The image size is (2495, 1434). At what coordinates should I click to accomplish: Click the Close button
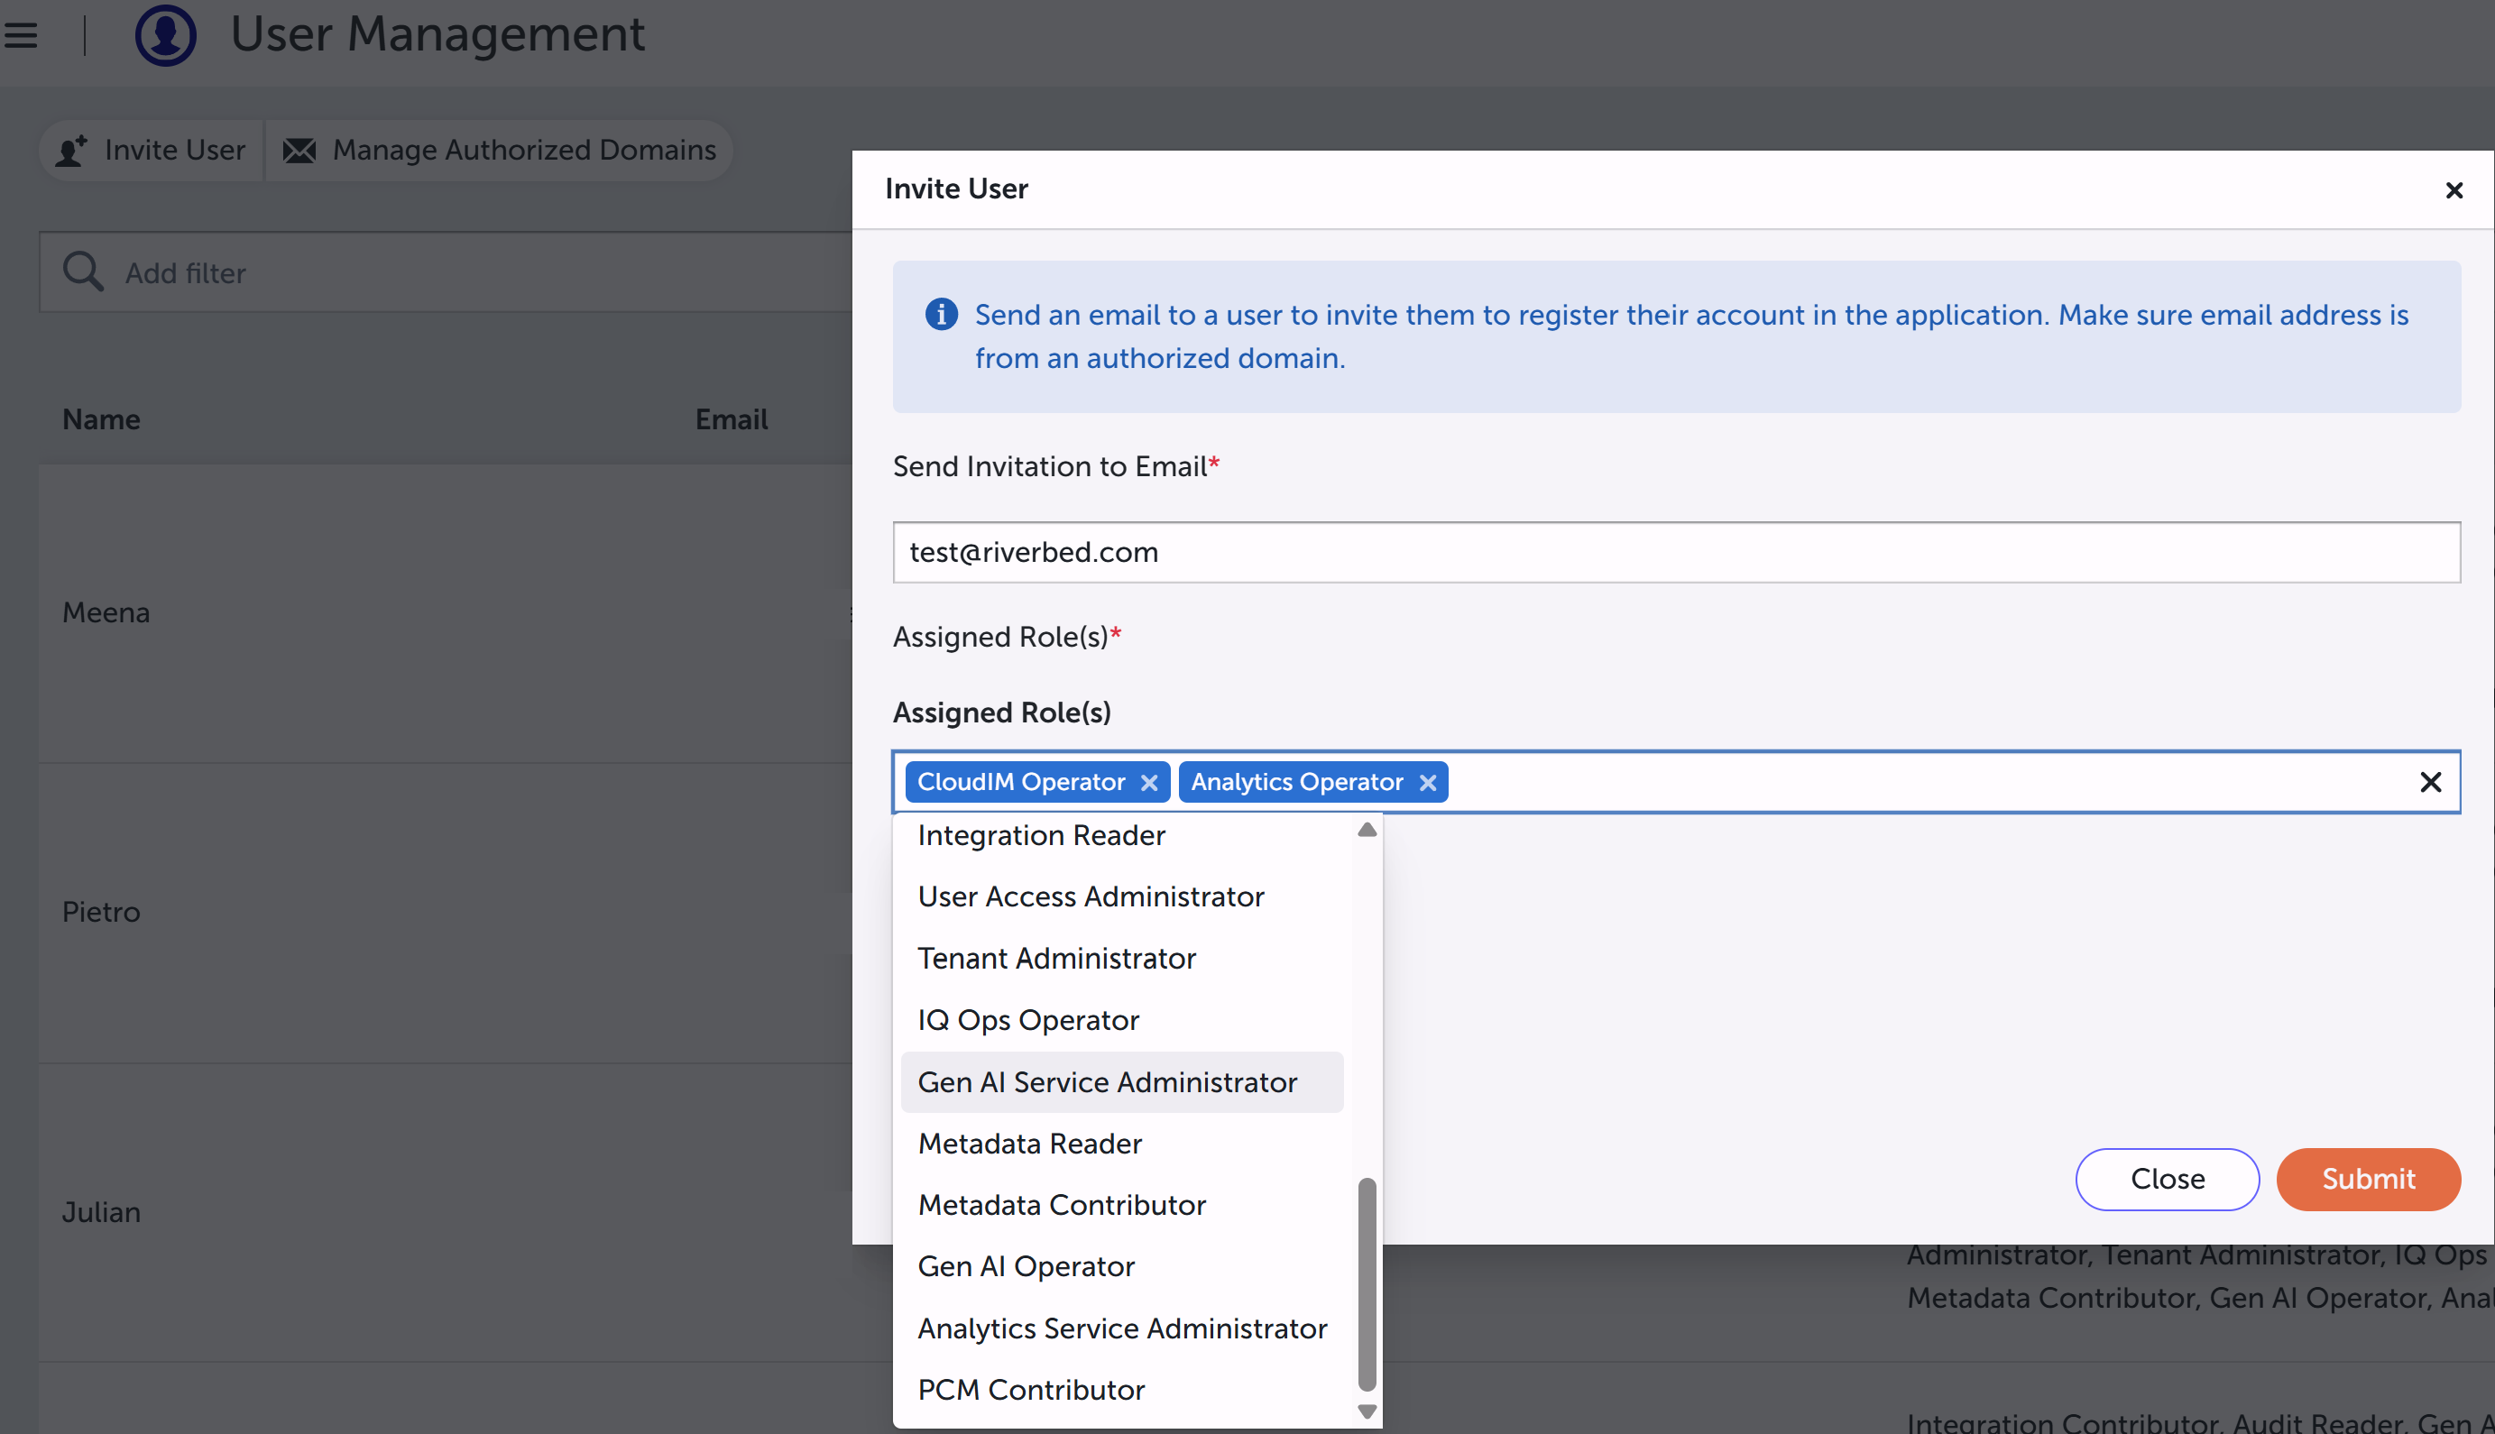(2167, 1179)
